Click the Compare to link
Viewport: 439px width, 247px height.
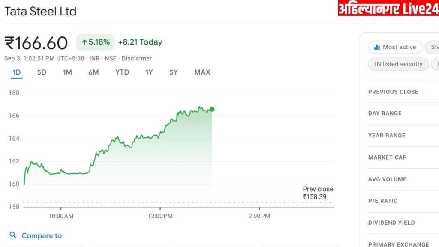(42, 235)
